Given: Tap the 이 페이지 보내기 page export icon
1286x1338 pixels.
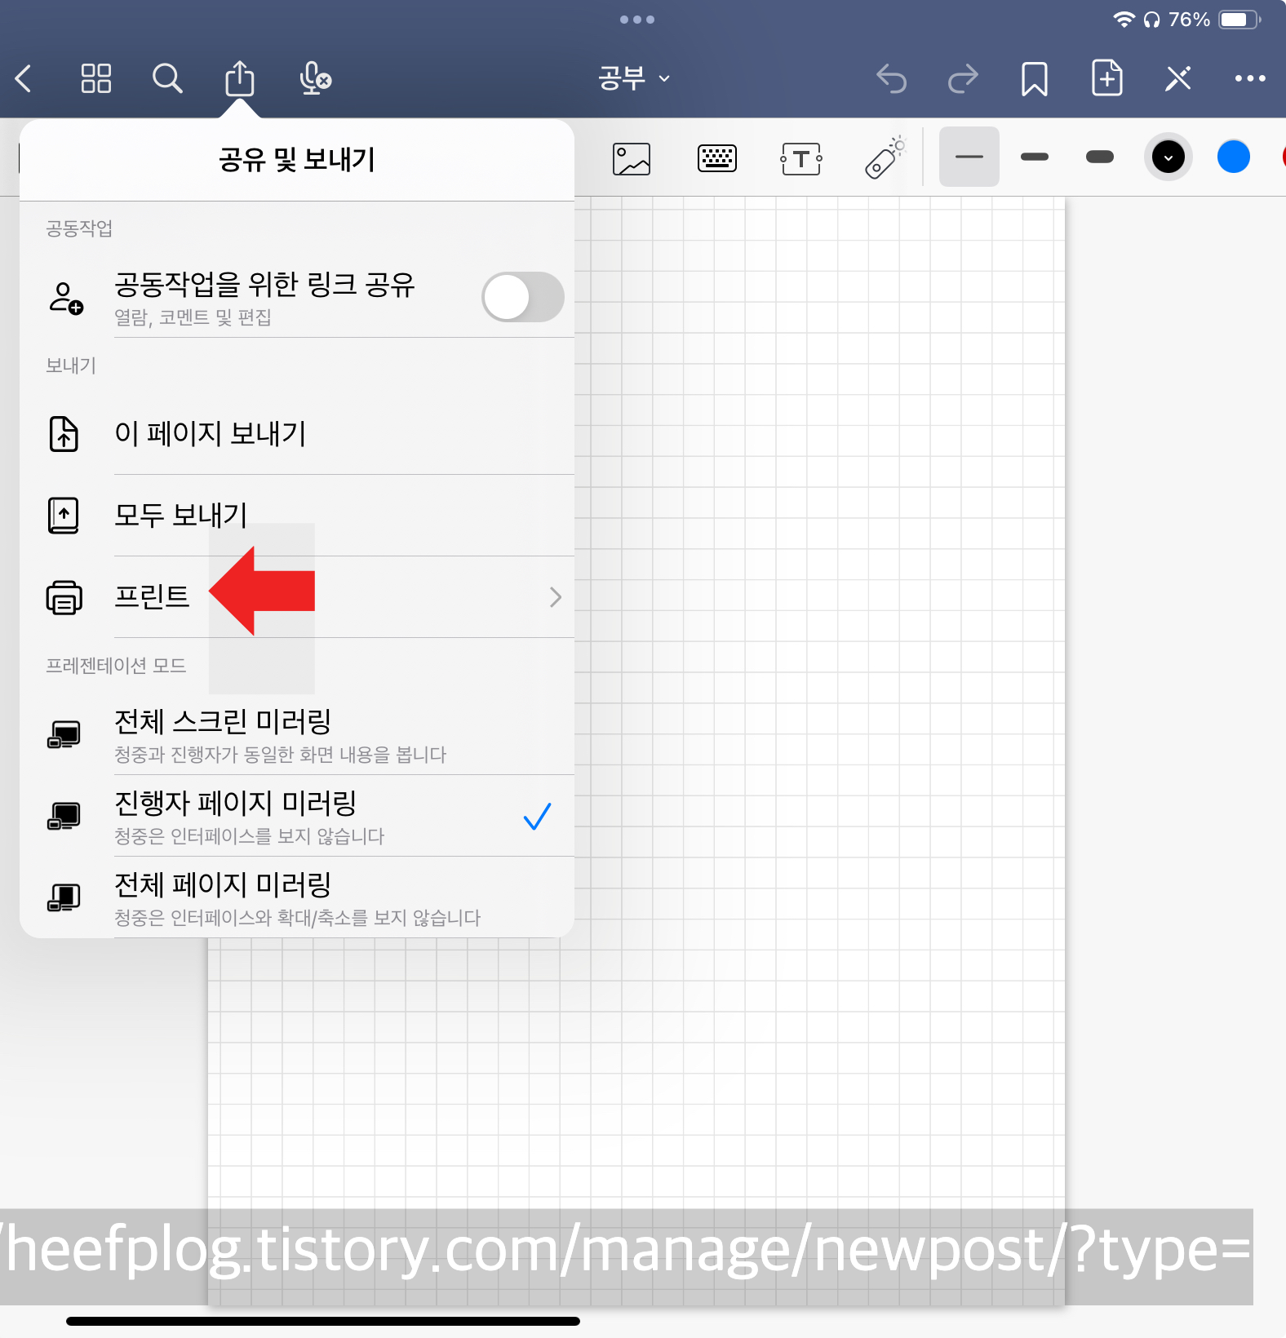Looking at the screenshot, I should click(64, 433).
